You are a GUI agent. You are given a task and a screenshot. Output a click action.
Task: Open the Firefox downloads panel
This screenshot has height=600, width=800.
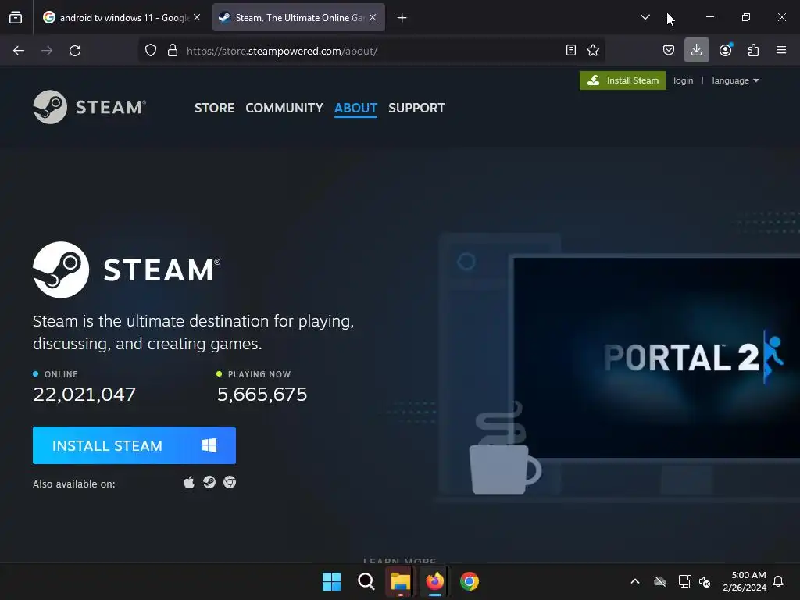696,50
